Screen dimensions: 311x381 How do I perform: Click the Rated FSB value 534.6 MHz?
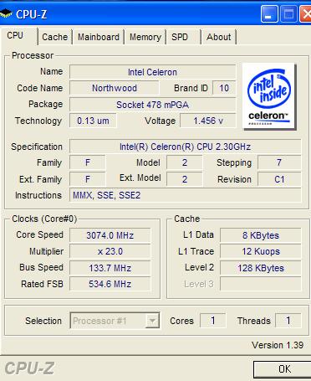110,284
